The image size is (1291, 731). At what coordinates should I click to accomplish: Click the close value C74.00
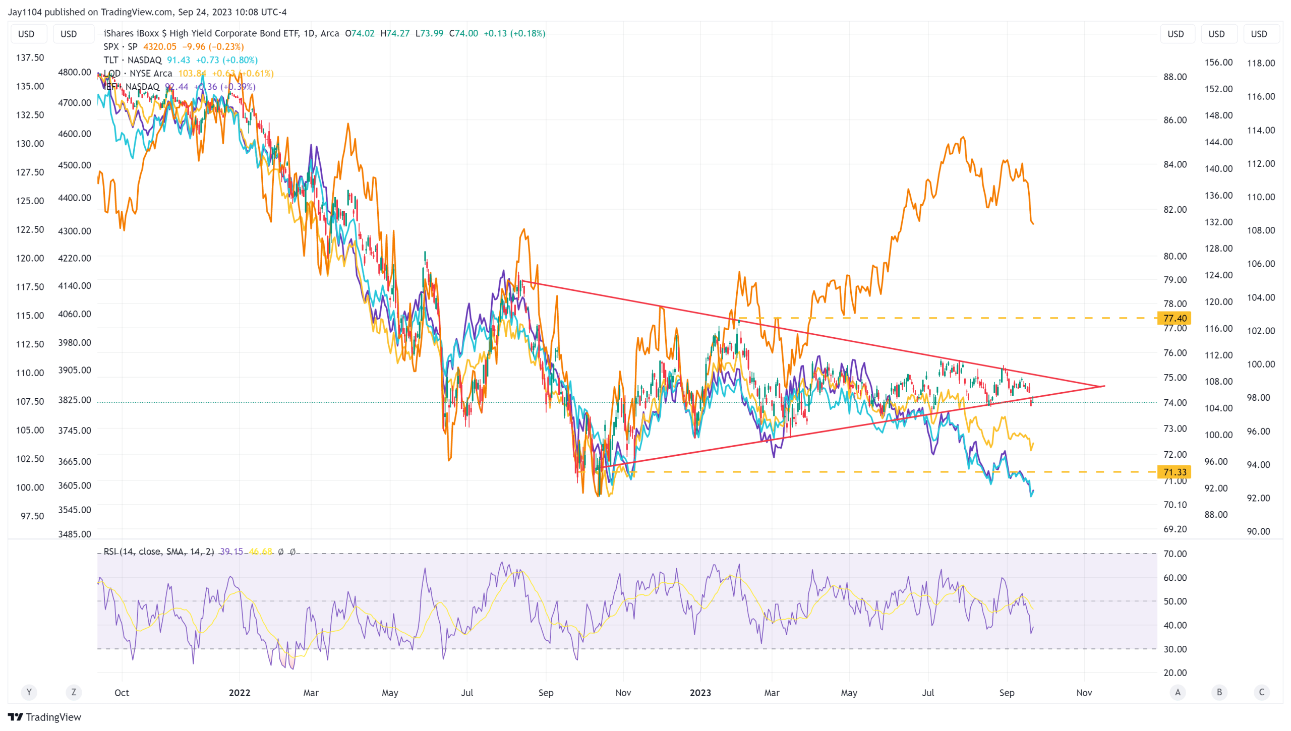[463, 33]
